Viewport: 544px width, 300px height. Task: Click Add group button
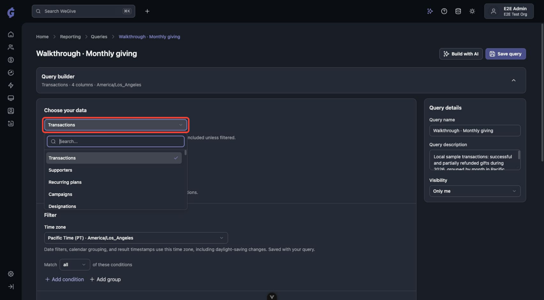pos(105,279)
